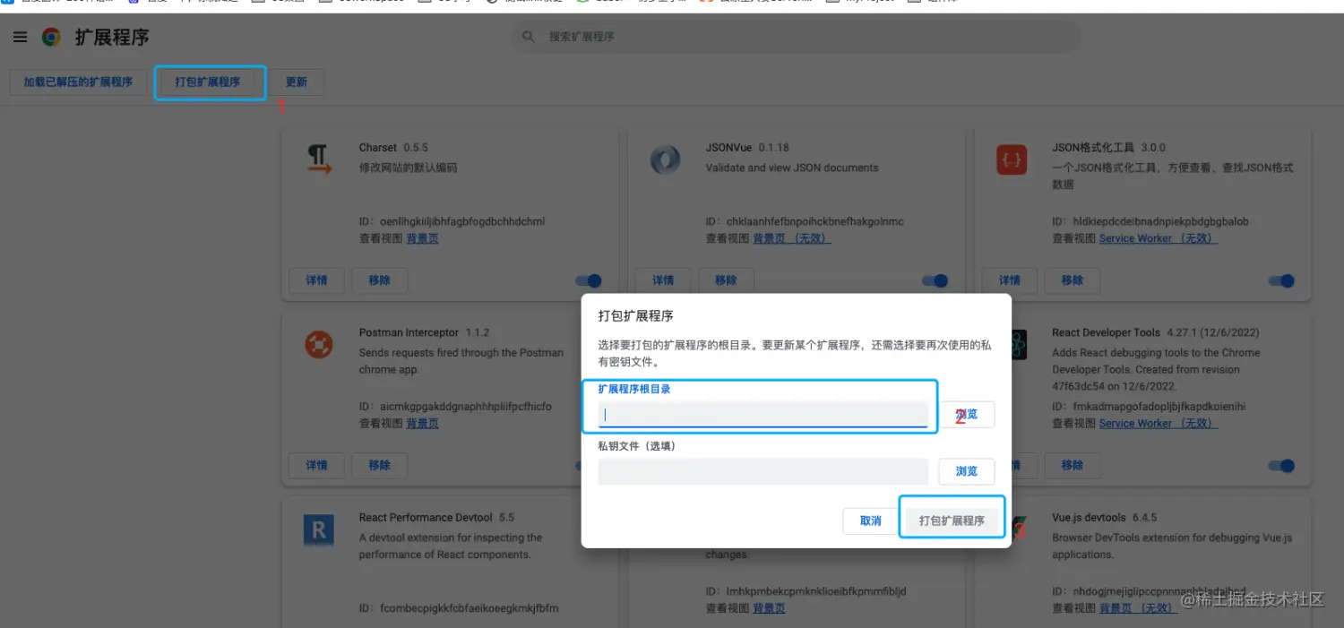Viewport: 1344px width, 628px height.
Task: Open 详情 for Postman Interceptor
Action: [316, 466]
